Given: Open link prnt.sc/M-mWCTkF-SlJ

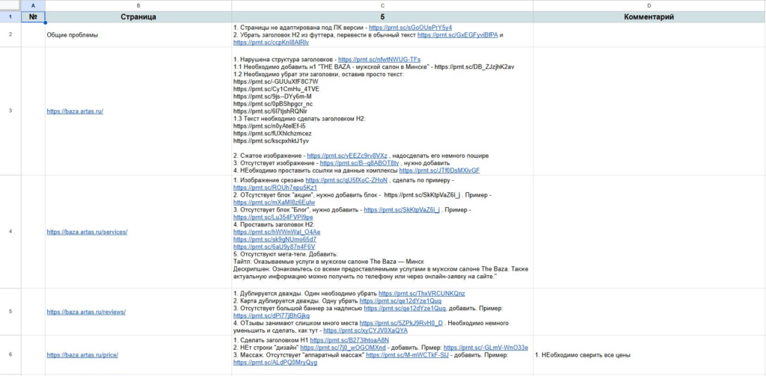Looking at the screenshot, I should pos(408,356).
